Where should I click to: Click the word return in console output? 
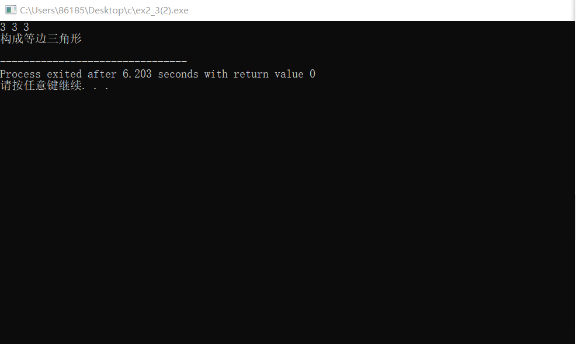click(x=251, y=74)
